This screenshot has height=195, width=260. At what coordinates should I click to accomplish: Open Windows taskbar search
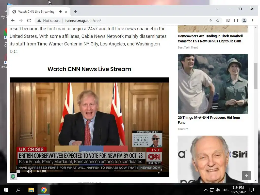pos(18,190)
